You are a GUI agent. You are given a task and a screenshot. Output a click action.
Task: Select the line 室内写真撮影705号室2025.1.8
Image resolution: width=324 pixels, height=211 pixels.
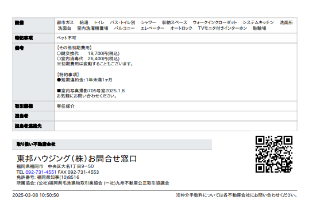[x=91, y=91]
